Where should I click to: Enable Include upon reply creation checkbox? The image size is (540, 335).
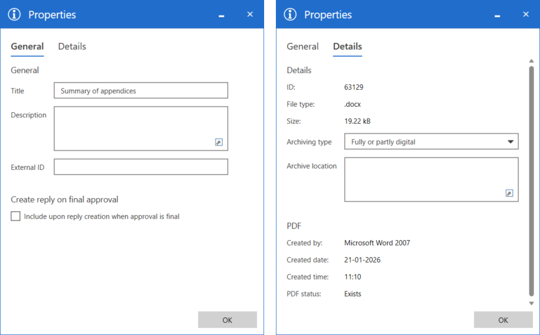[x=15, y=216]
